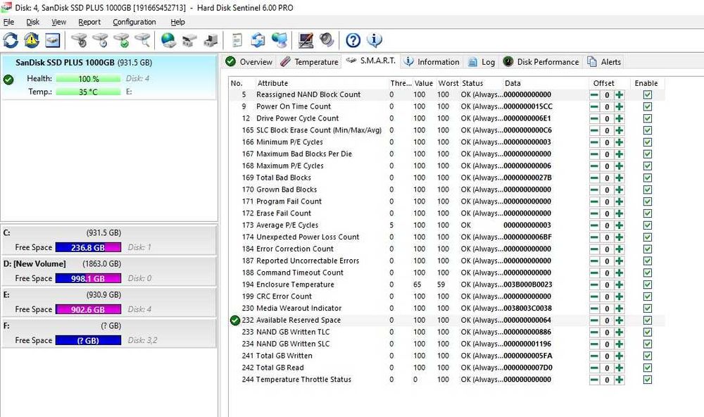Screen dimensions: 704x417
Task: Click the offset value field for Error Correction Count
Action: [x=607, y=249]
